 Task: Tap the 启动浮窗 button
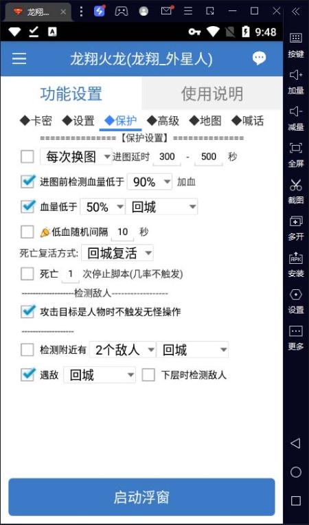141,498
